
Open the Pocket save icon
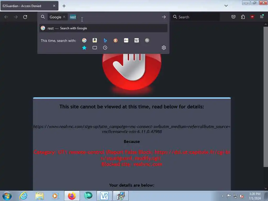(x=233, y=17)
